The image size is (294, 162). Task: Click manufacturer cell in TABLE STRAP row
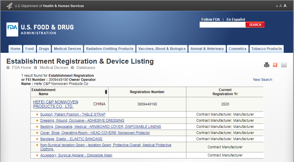(x=225, y=114)
